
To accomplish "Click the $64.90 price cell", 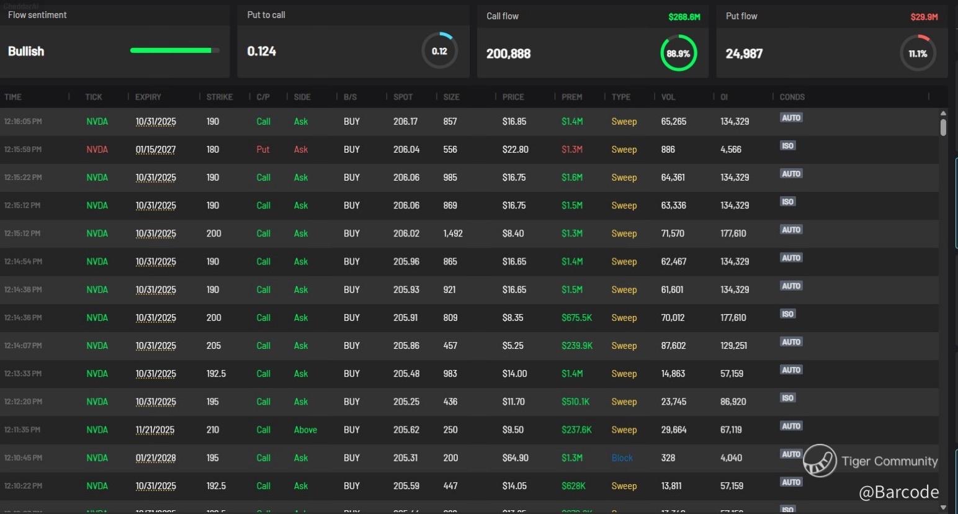I will (516, 458).
